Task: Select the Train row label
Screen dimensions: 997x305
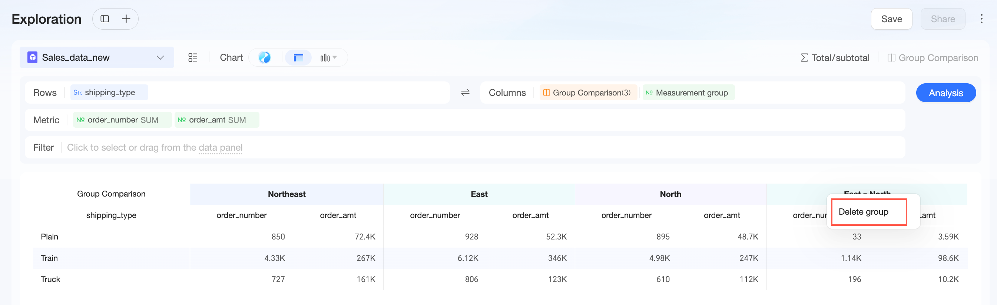Action: point(49,258)
